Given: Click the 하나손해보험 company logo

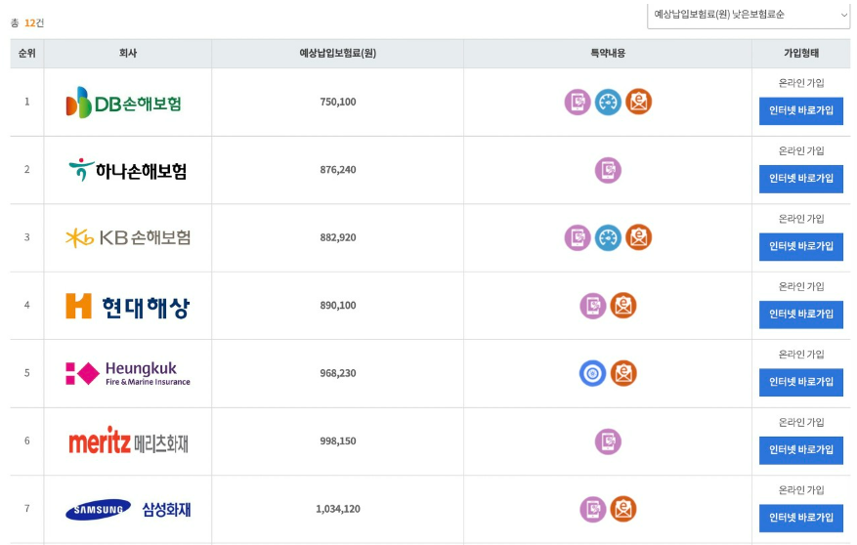Looking at the screenshot, I should coord(127,170).
